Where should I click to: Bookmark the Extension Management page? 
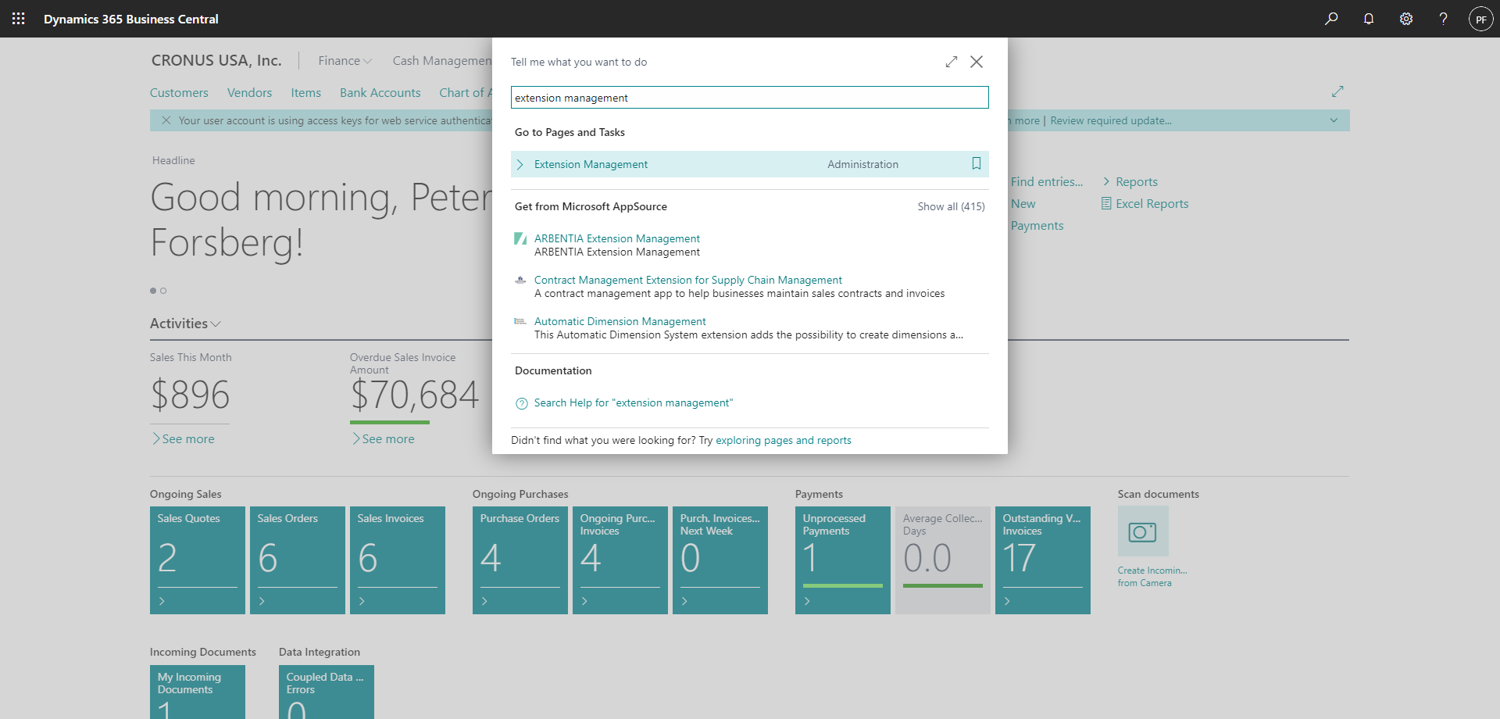tap(976, 163)
